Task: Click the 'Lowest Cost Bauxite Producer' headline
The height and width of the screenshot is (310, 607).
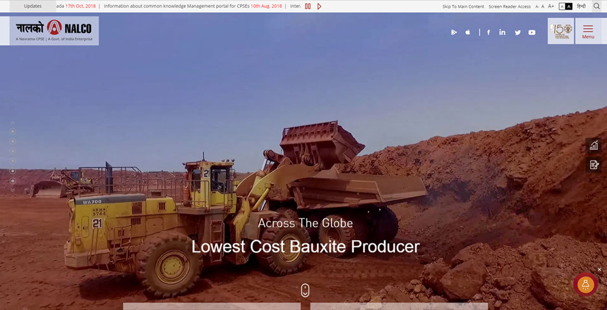Action: 305,247
